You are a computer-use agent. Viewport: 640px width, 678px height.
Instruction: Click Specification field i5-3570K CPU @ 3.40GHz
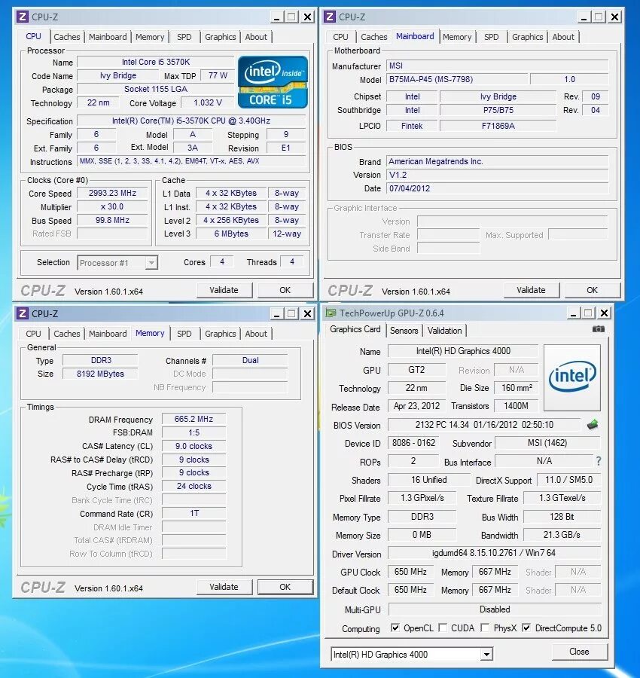pos(191,121)
